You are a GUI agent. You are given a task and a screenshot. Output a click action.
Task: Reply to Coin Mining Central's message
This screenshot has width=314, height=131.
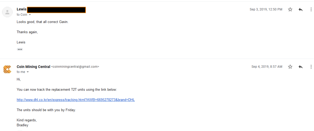[301, 67]
